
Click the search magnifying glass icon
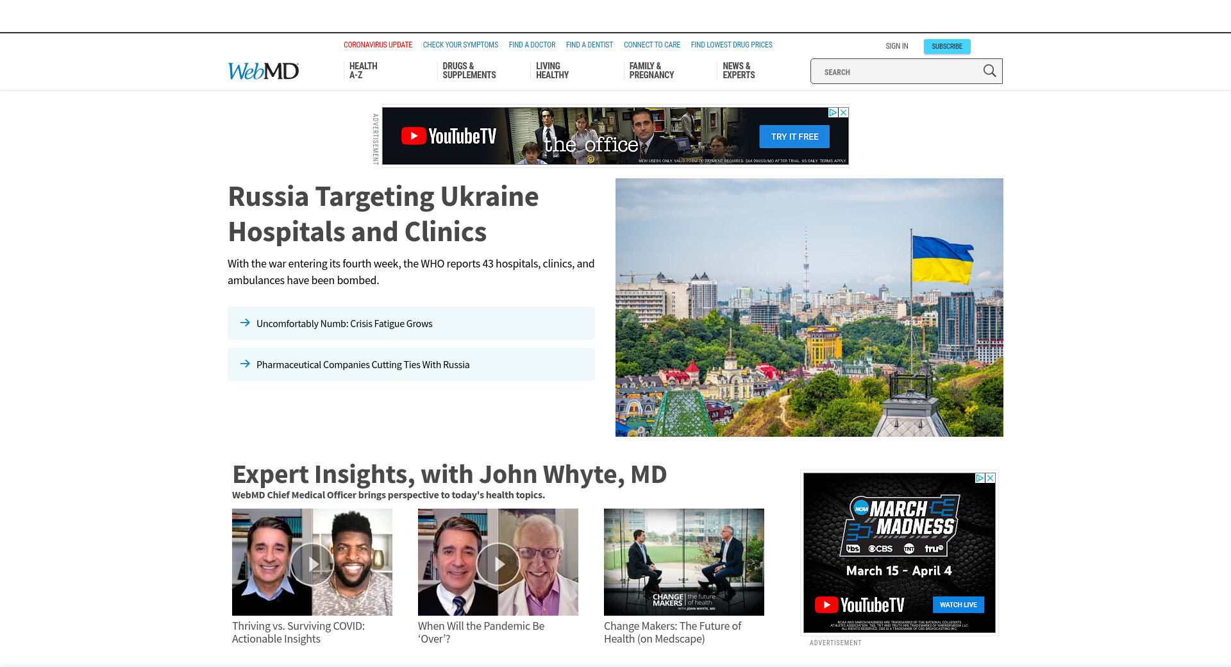click(x=989, y=71)
